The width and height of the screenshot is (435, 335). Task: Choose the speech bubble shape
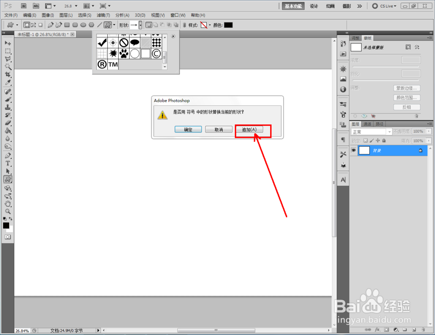point(134,43)
